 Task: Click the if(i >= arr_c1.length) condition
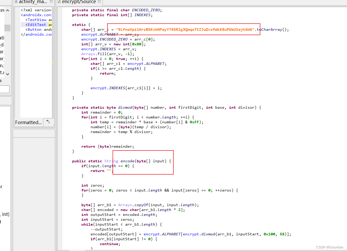click(118, 68)
